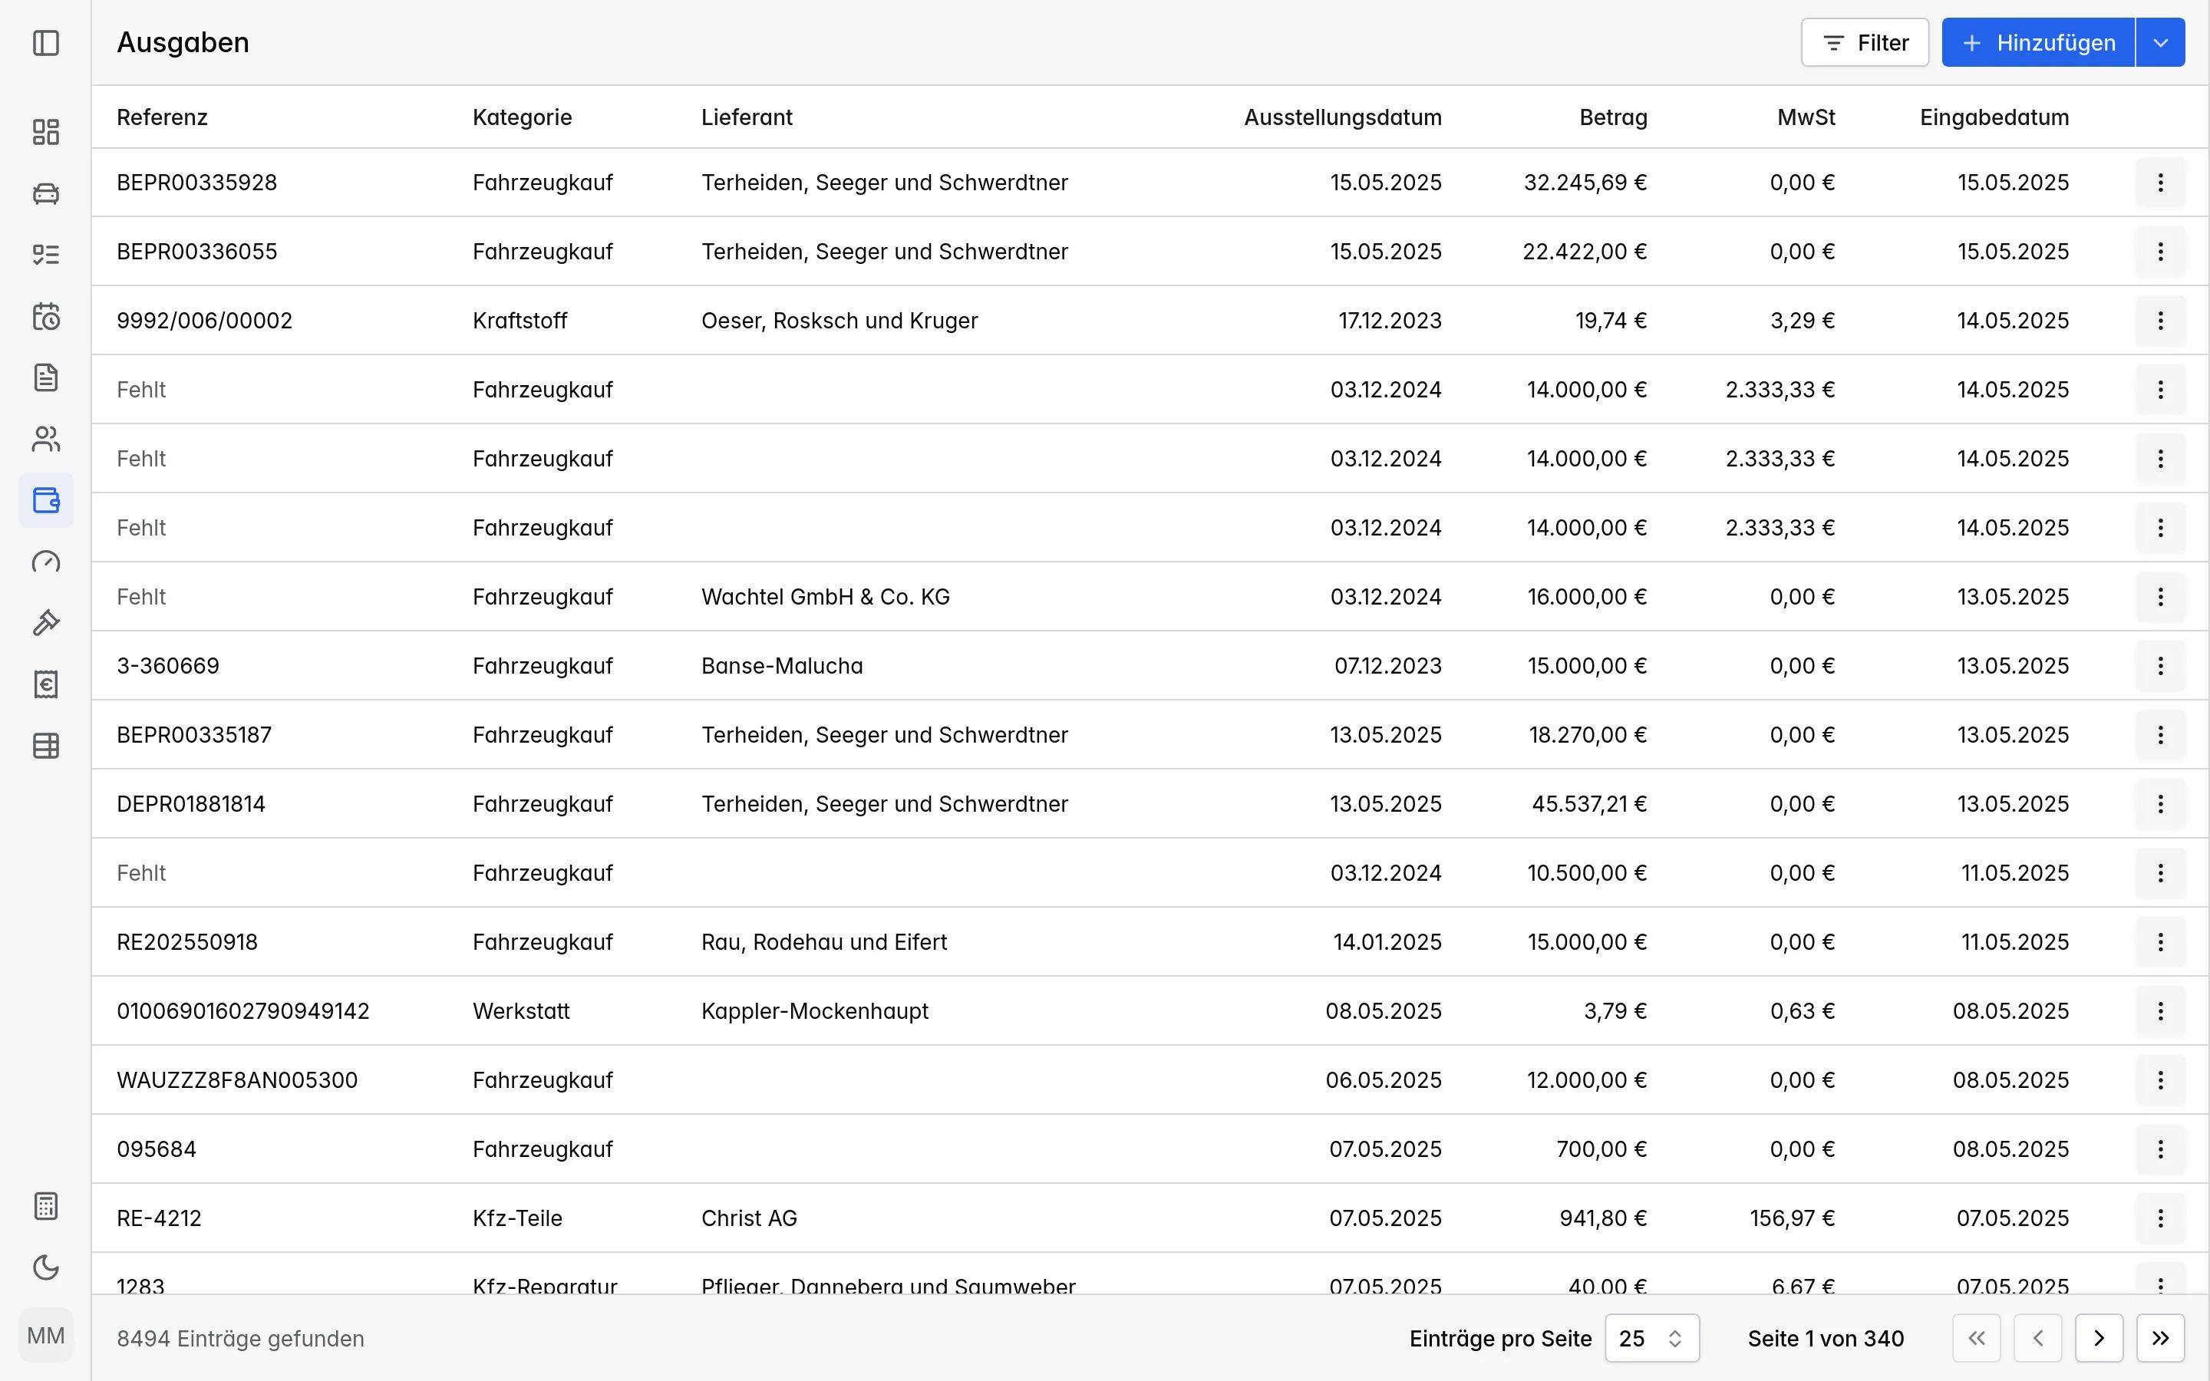Open row menu for Wachtel GmbH entry
2210x1381 pixels.
[2161, 598]
